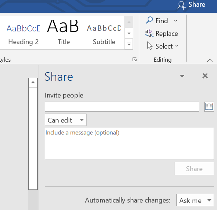Expand the Find options arrow
The image size is (217, 210).
[176, 21]
